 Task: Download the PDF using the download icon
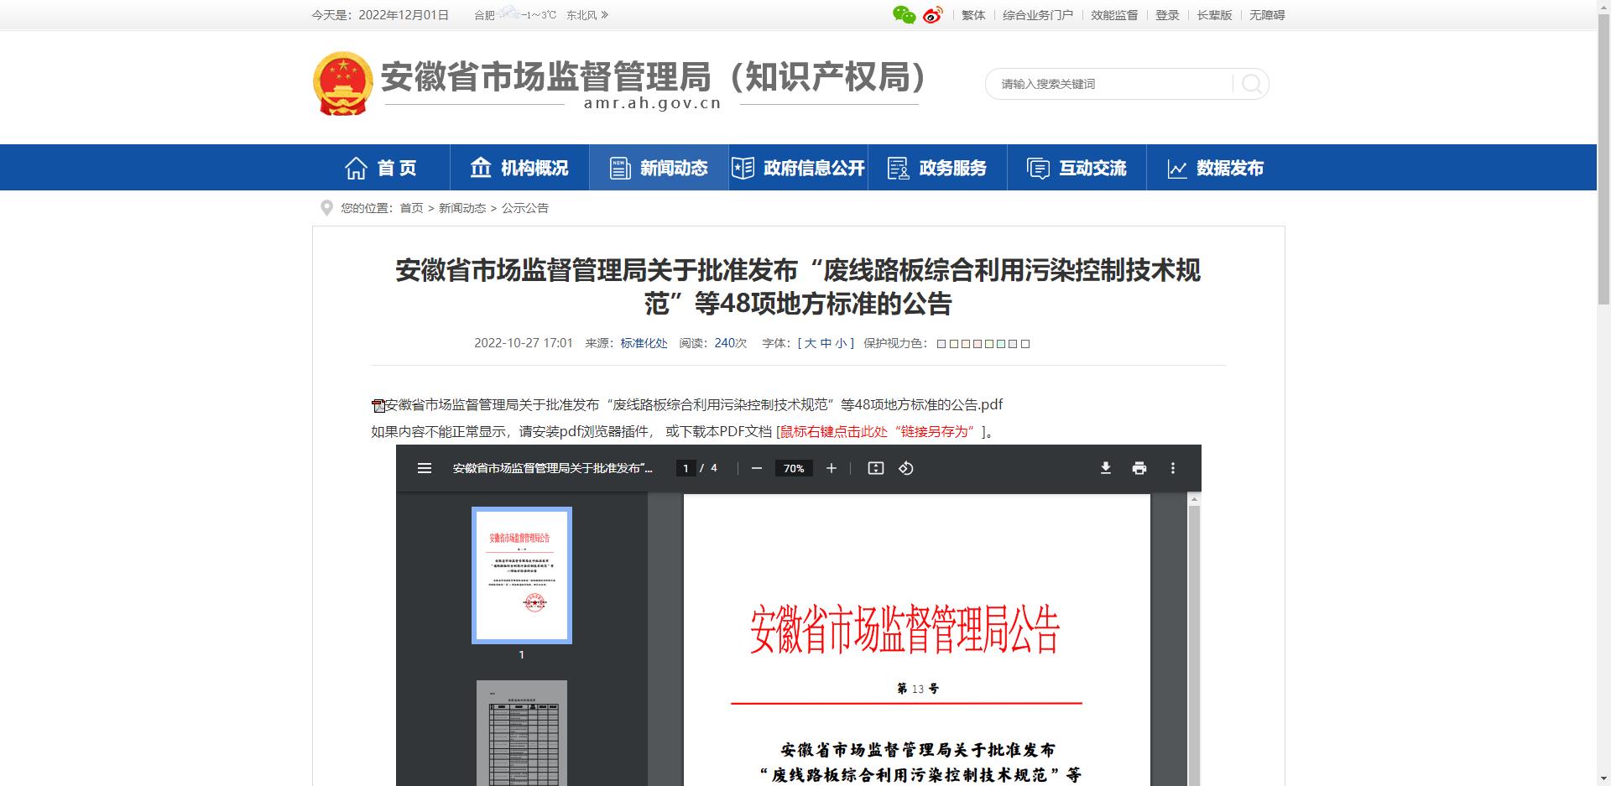[x=1106, y=468]
